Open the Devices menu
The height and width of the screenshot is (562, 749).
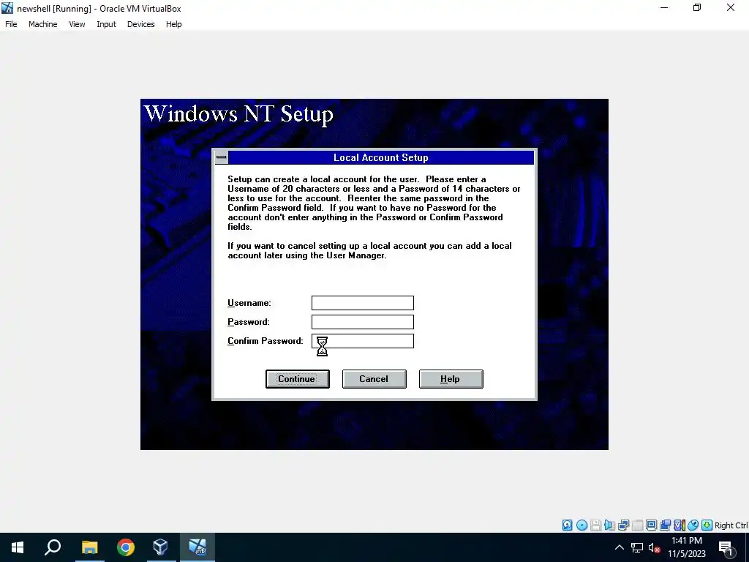(140, 24)
